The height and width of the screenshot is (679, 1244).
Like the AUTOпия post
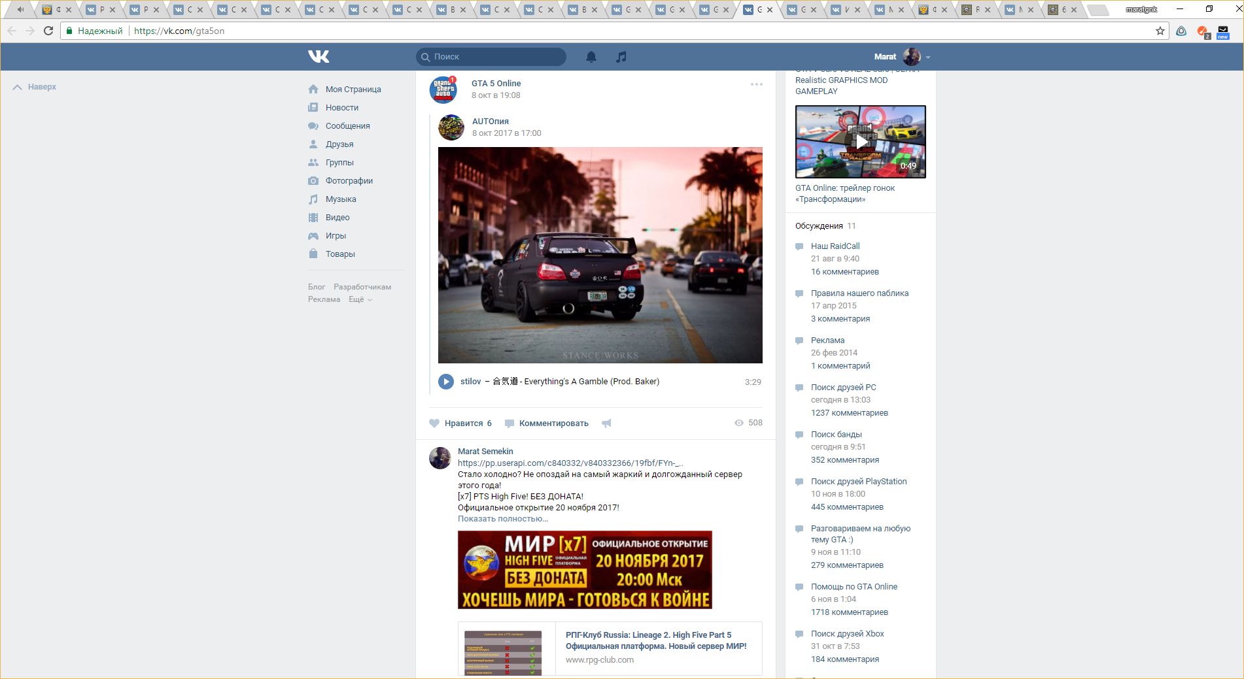pyautogui.click(x=460, y=423)
